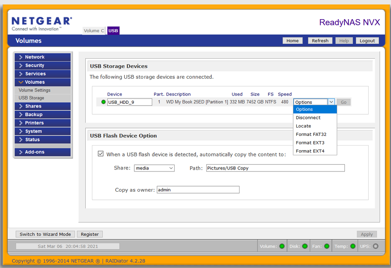Expand the Add-ons sidebar section

point(43,152)
